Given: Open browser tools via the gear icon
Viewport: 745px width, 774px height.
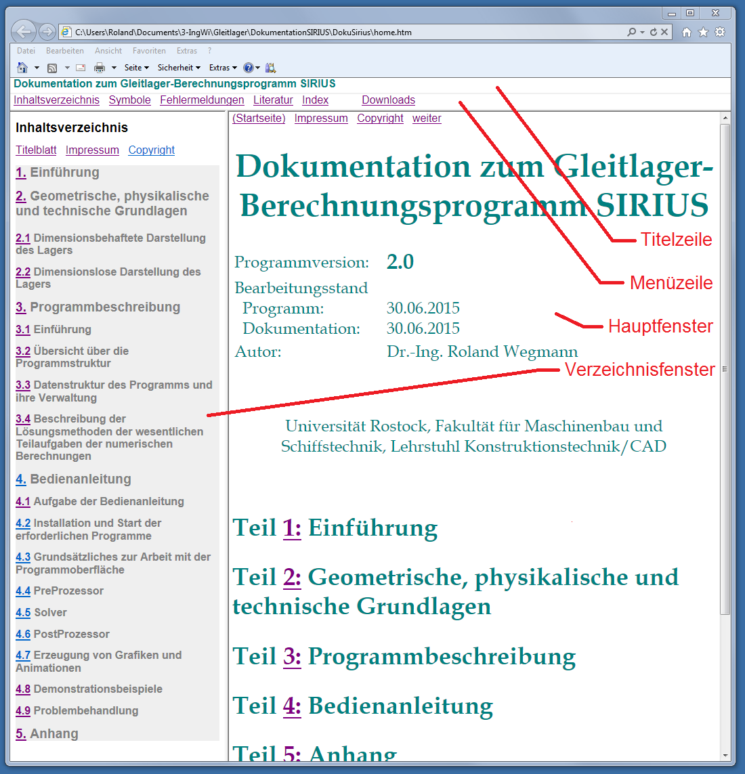Looking at the screenshot, I should tap(721, 32).
